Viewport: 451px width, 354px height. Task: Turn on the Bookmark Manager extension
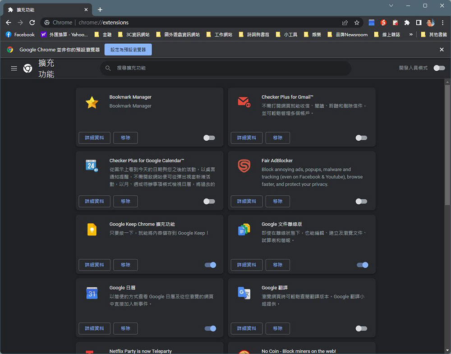(x=209, y=138)
